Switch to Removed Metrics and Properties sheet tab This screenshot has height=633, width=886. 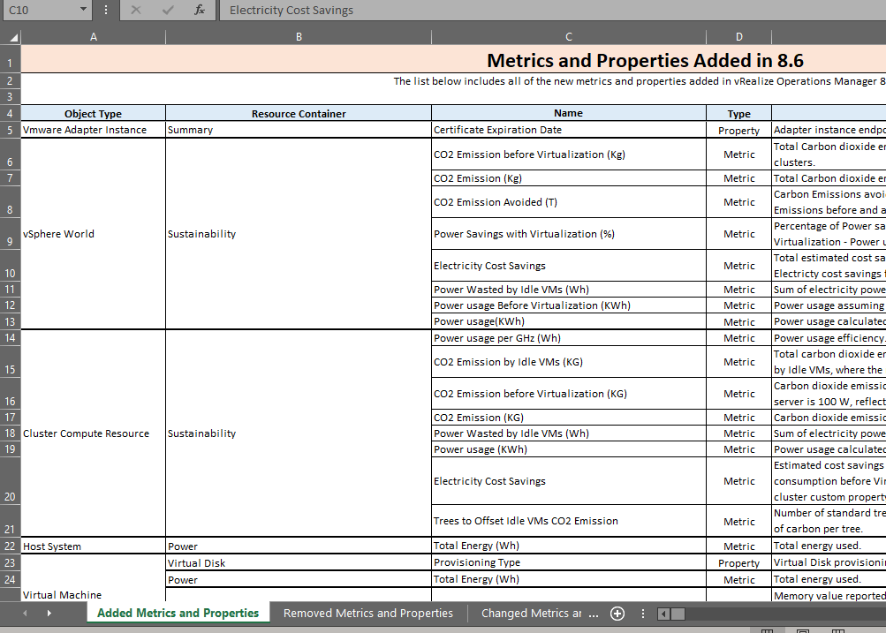click(x=367, y=614)
